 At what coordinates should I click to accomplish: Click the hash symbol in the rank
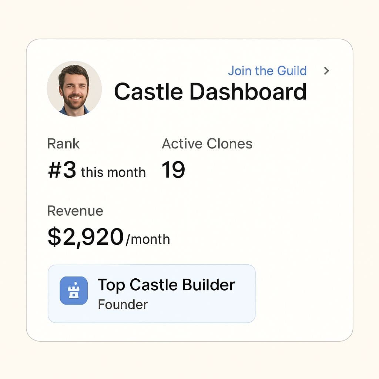point(54,171)
